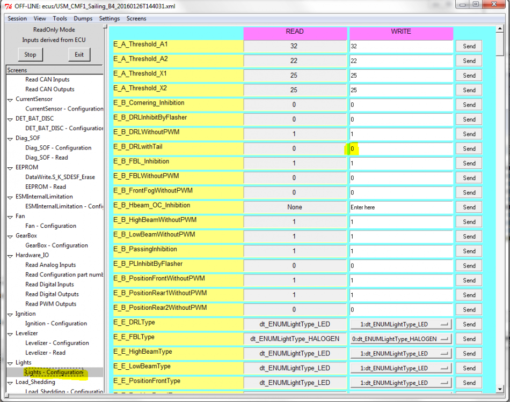Click the Stop button
510x402 pixels.
coord(30,55)
